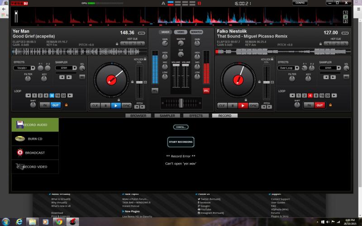Hit CUE on the right deck
Screen dimensions: 362x226
coord(222,106)
